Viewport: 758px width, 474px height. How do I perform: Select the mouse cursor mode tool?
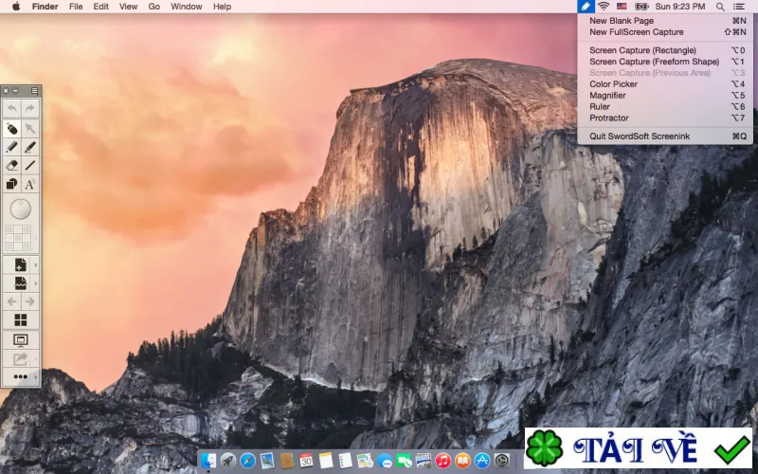(x=12, y=128)
